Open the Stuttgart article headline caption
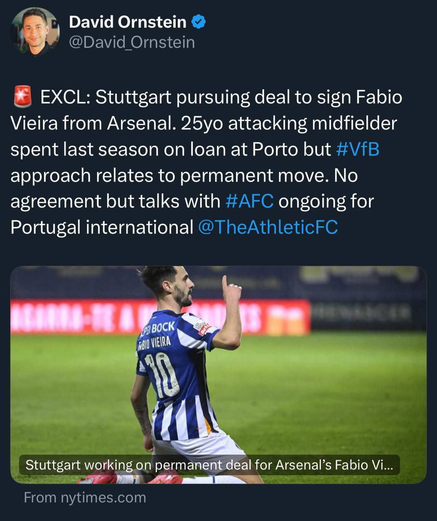 209,465
